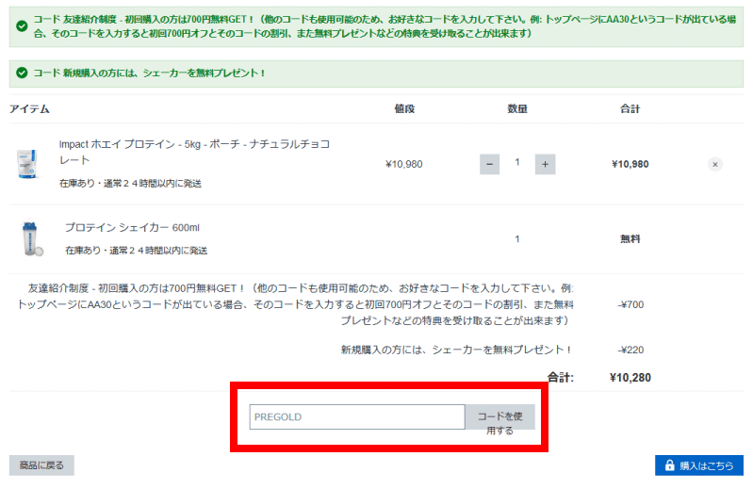Open the Impact whey protein product thumbnail
The image size is (753, 489).
[x=27, y=164]
